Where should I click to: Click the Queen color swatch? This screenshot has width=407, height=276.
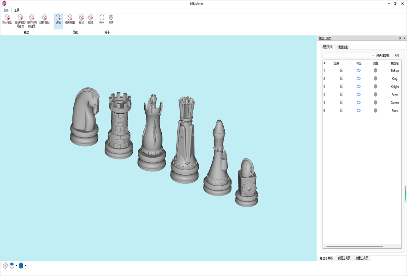click(376, 102)
